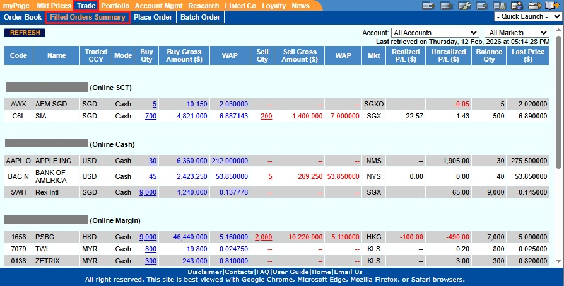Switch to the Portfolio menu tab
The image size is (564, 286).
click(115, 6)
